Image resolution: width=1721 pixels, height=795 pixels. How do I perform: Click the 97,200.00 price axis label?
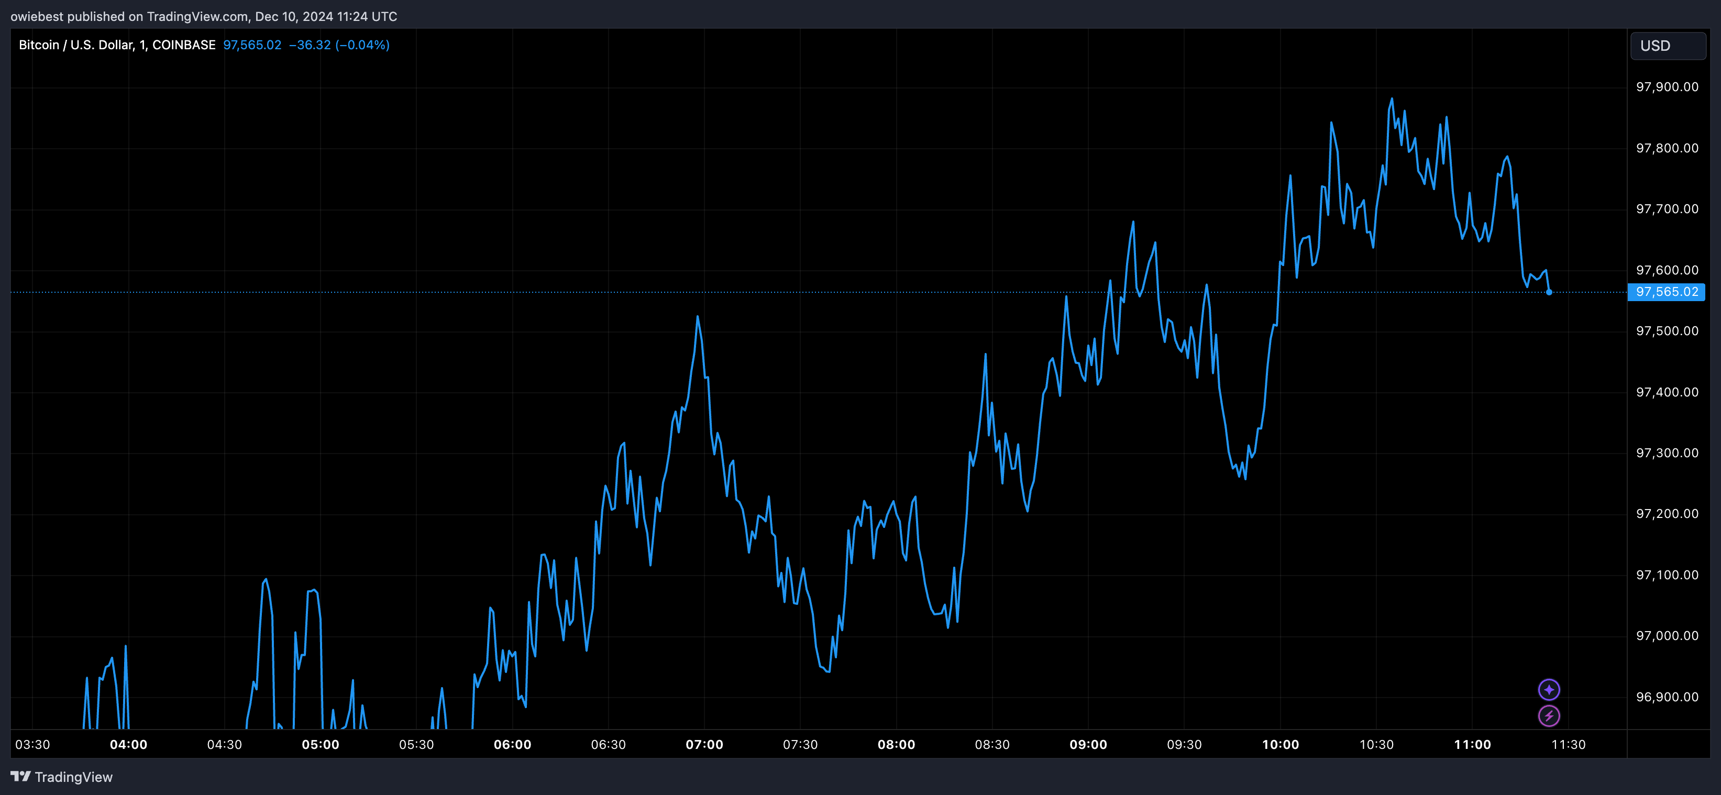point(1667,514)
